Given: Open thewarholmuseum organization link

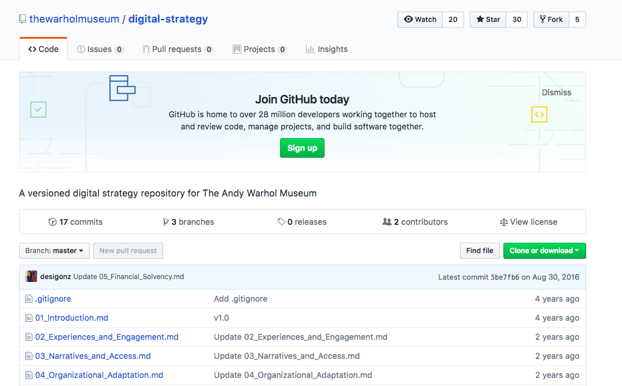Looking at the screenshot, I should pyautogui.click(x=74, y=18).
